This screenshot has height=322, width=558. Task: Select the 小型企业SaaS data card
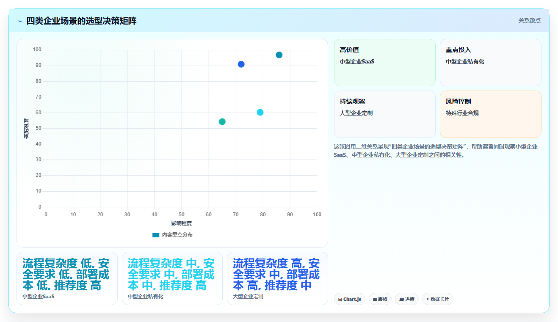67,278
